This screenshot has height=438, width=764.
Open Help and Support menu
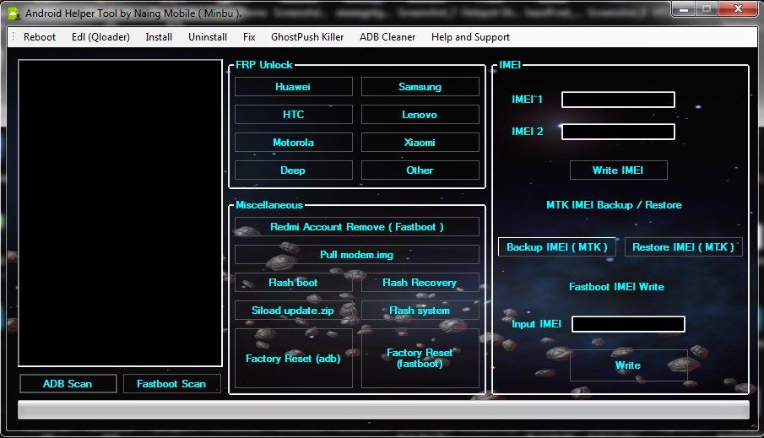click(470, 37)
